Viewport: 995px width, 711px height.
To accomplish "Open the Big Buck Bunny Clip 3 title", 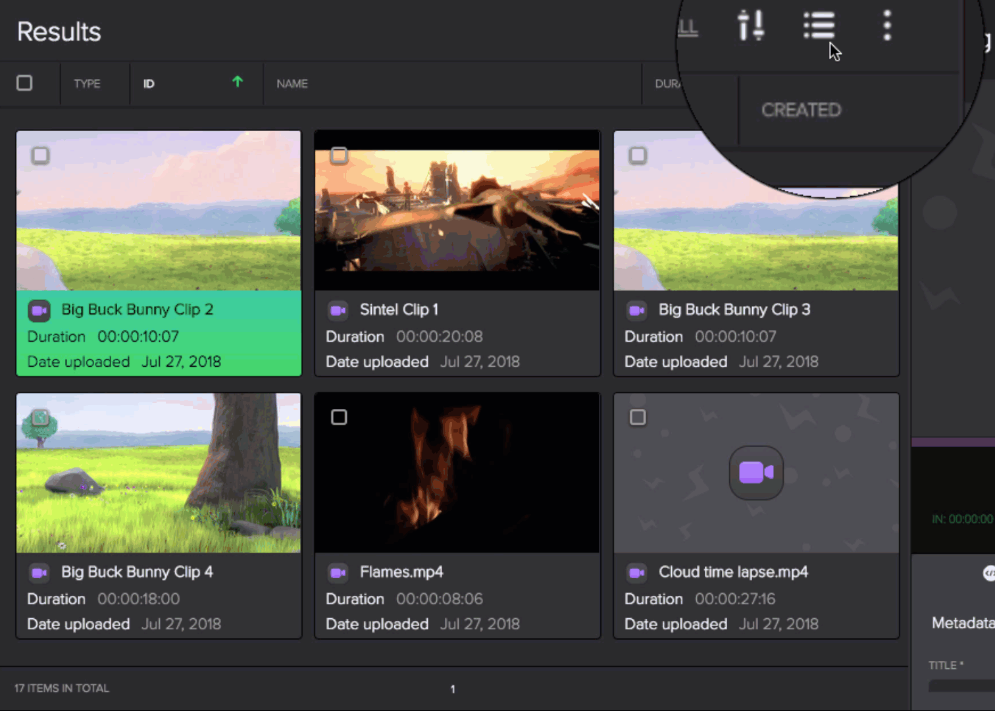I will (x=734, y=309).
